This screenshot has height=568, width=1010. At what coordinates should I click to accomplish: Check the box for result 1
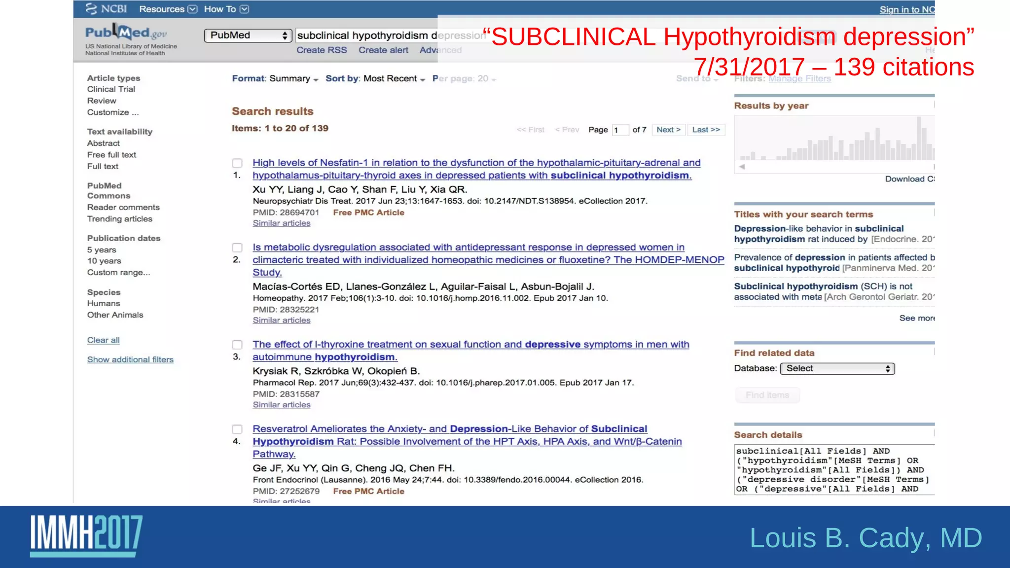(x=237, y=163)
